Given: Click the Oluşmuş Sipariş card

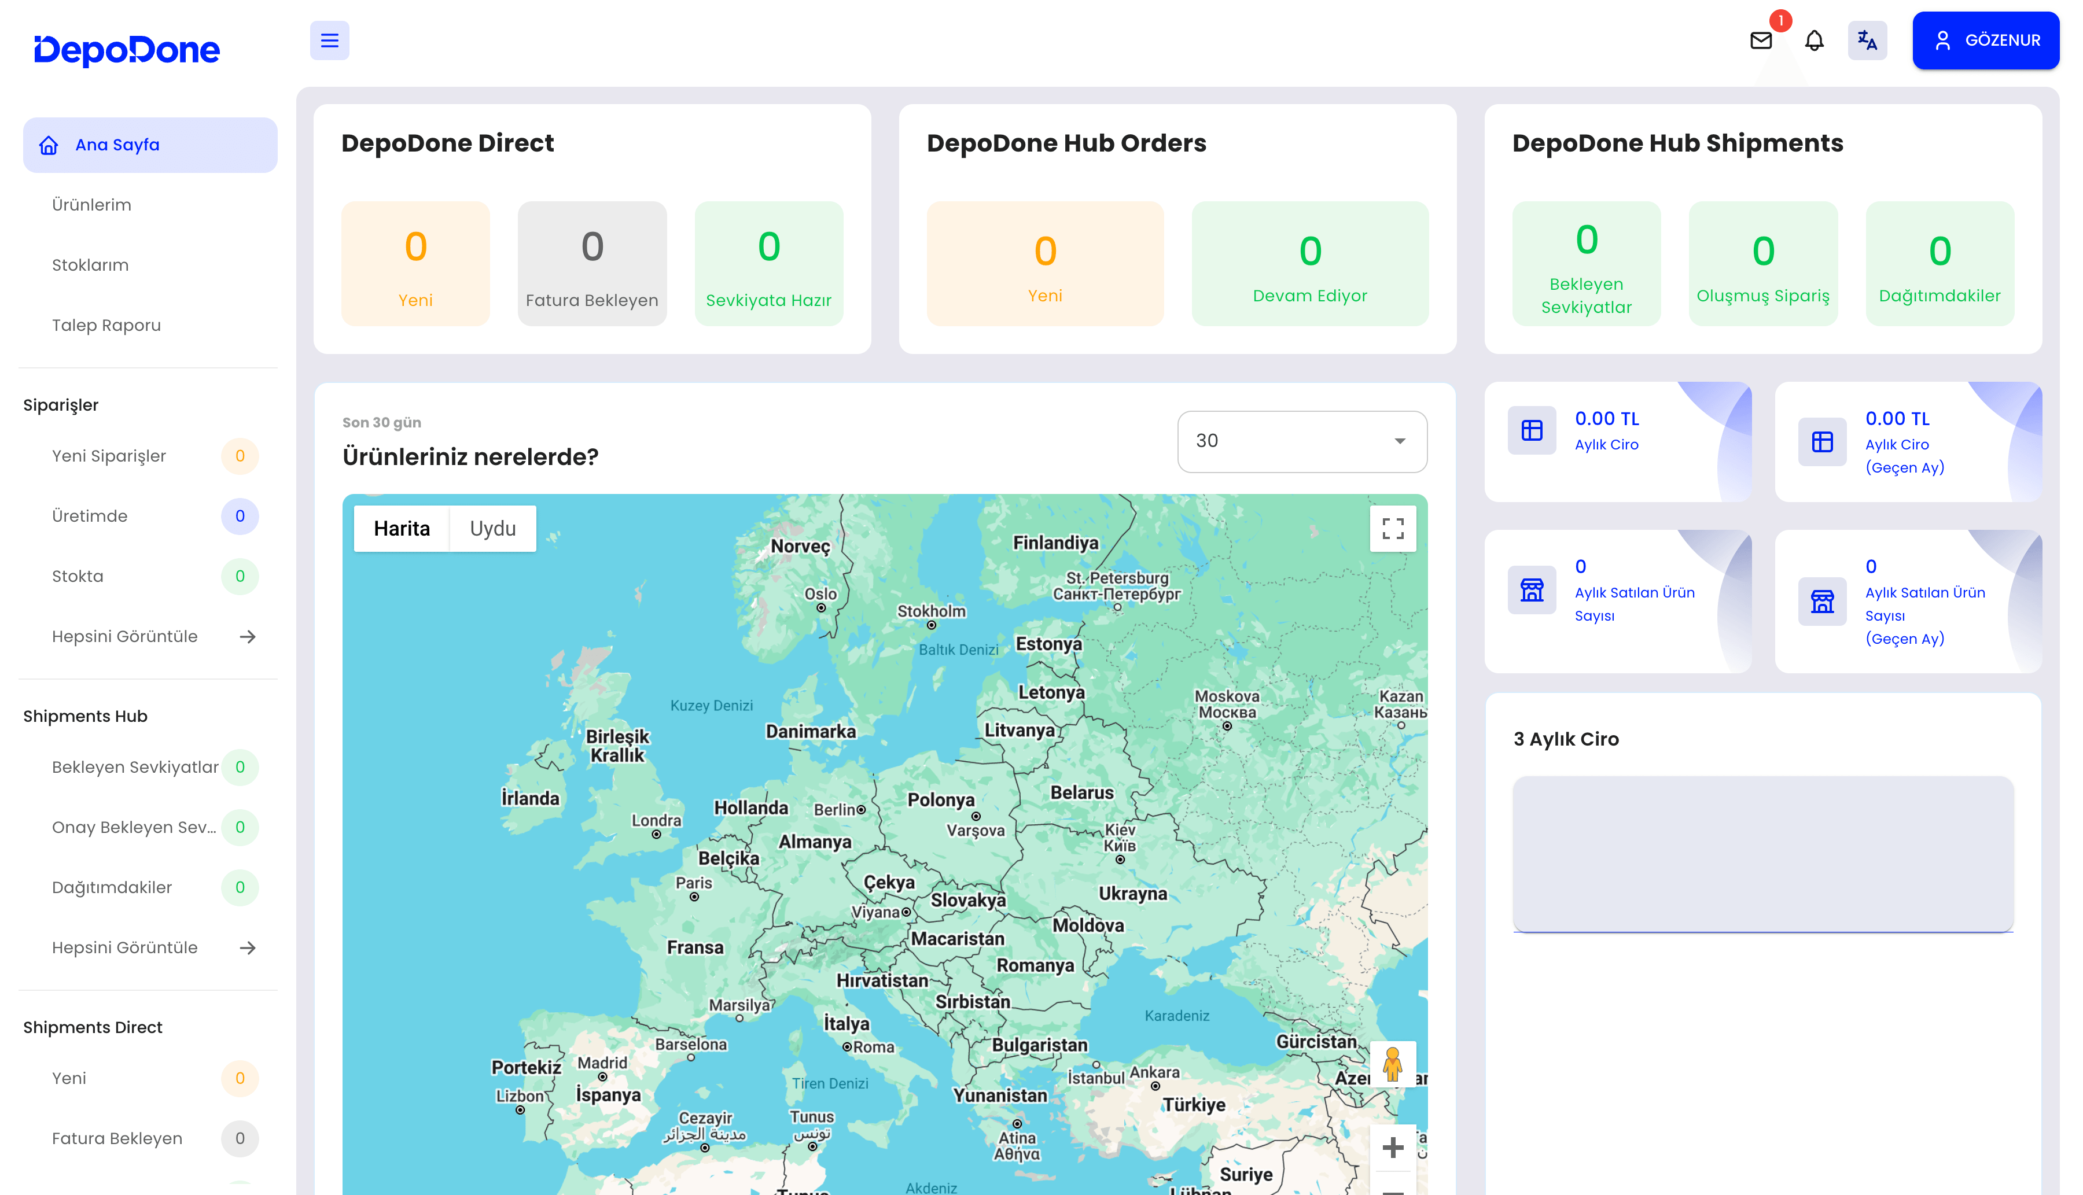Looking at the screenshot, I should (1763, 263).
